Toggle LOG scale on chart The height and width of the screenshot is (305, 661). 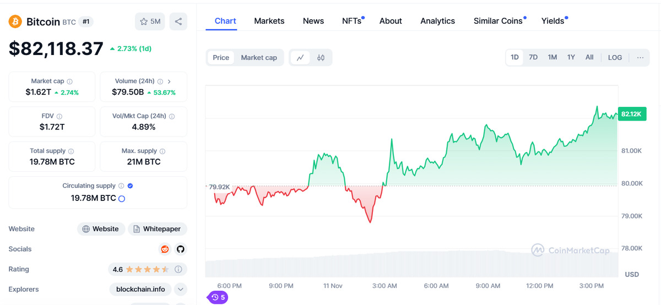[x=615, y=57]
